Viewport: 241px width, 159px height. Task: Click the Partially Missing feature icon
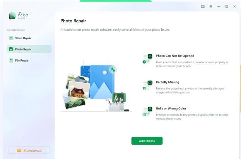pyautogui.click(x=147, y=85)
